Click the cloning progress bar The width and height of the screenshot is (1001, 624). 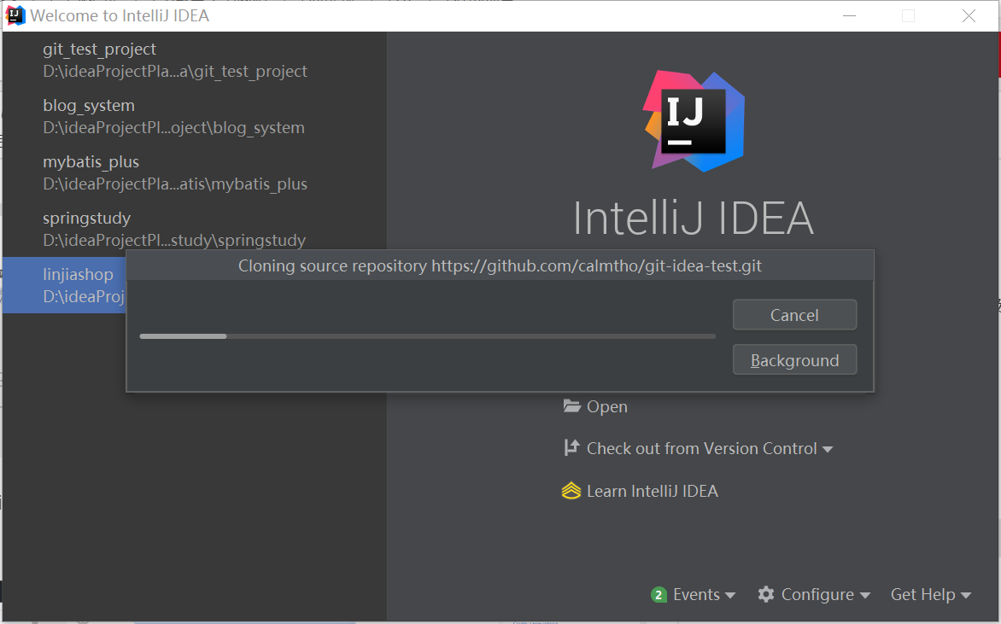pos(427,336)
